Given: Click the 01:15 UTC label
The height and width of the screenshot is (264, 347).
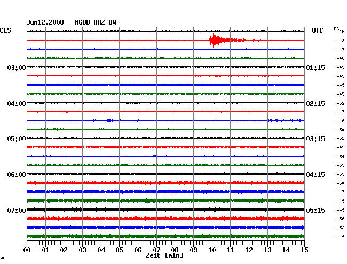Looking at the screenshot, I should click(x=316, y=67).
